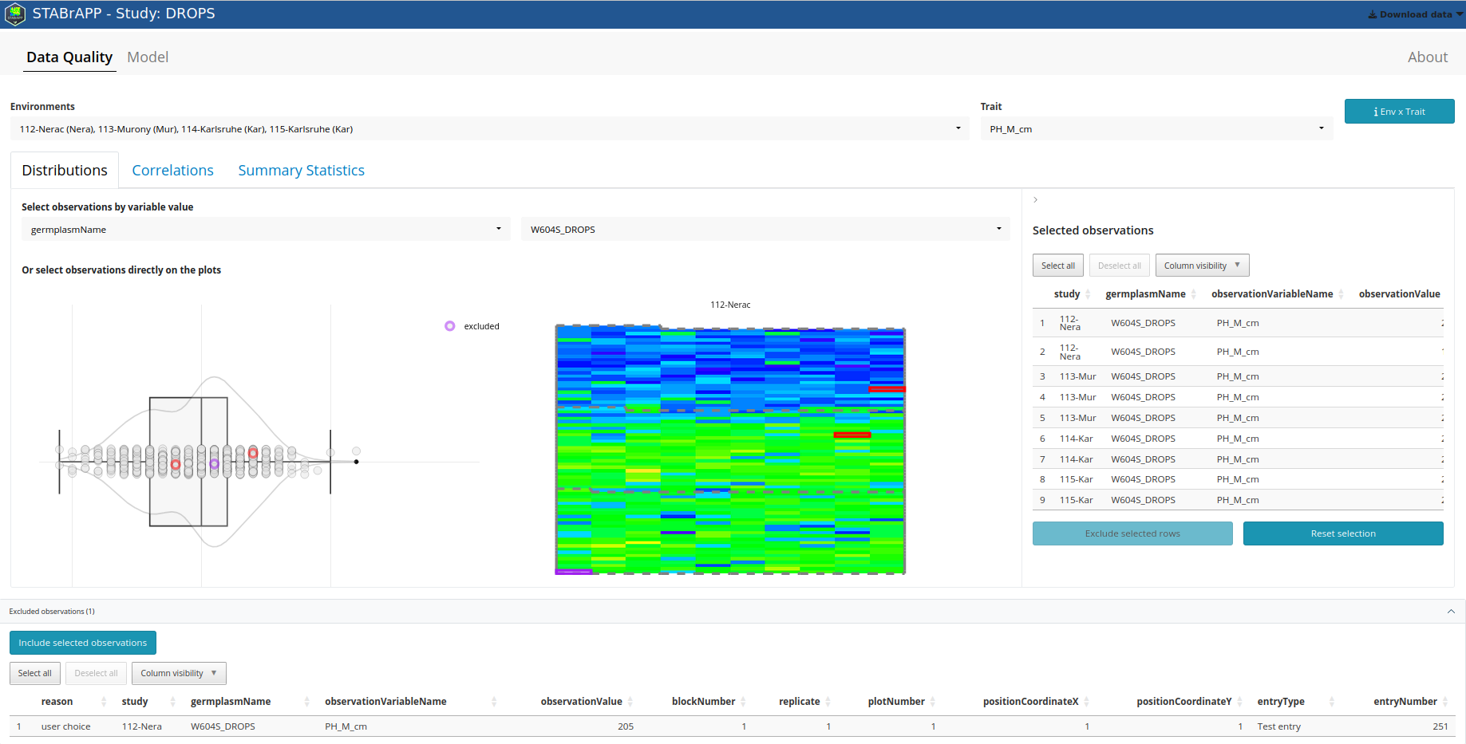
Task: Toggle the excluded legend entry on the plot
Action: pyautogui.click(x=472, y=326)
